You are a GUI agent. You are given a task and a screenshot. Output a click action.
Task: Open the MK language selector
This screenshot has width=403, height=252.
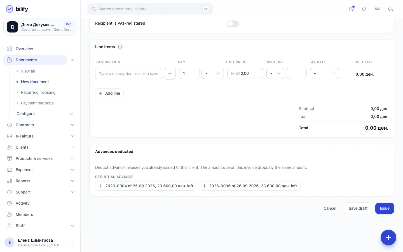coord(377,9)
